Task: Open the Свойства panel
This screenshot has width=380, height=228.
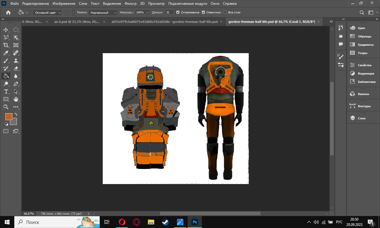Action: pyautogui.click(x=365, y=65)
